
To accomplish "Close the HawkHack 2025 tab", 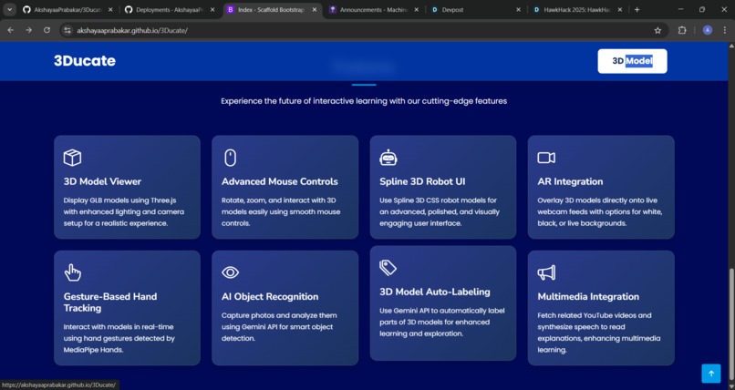I will (x=620, y=9).
